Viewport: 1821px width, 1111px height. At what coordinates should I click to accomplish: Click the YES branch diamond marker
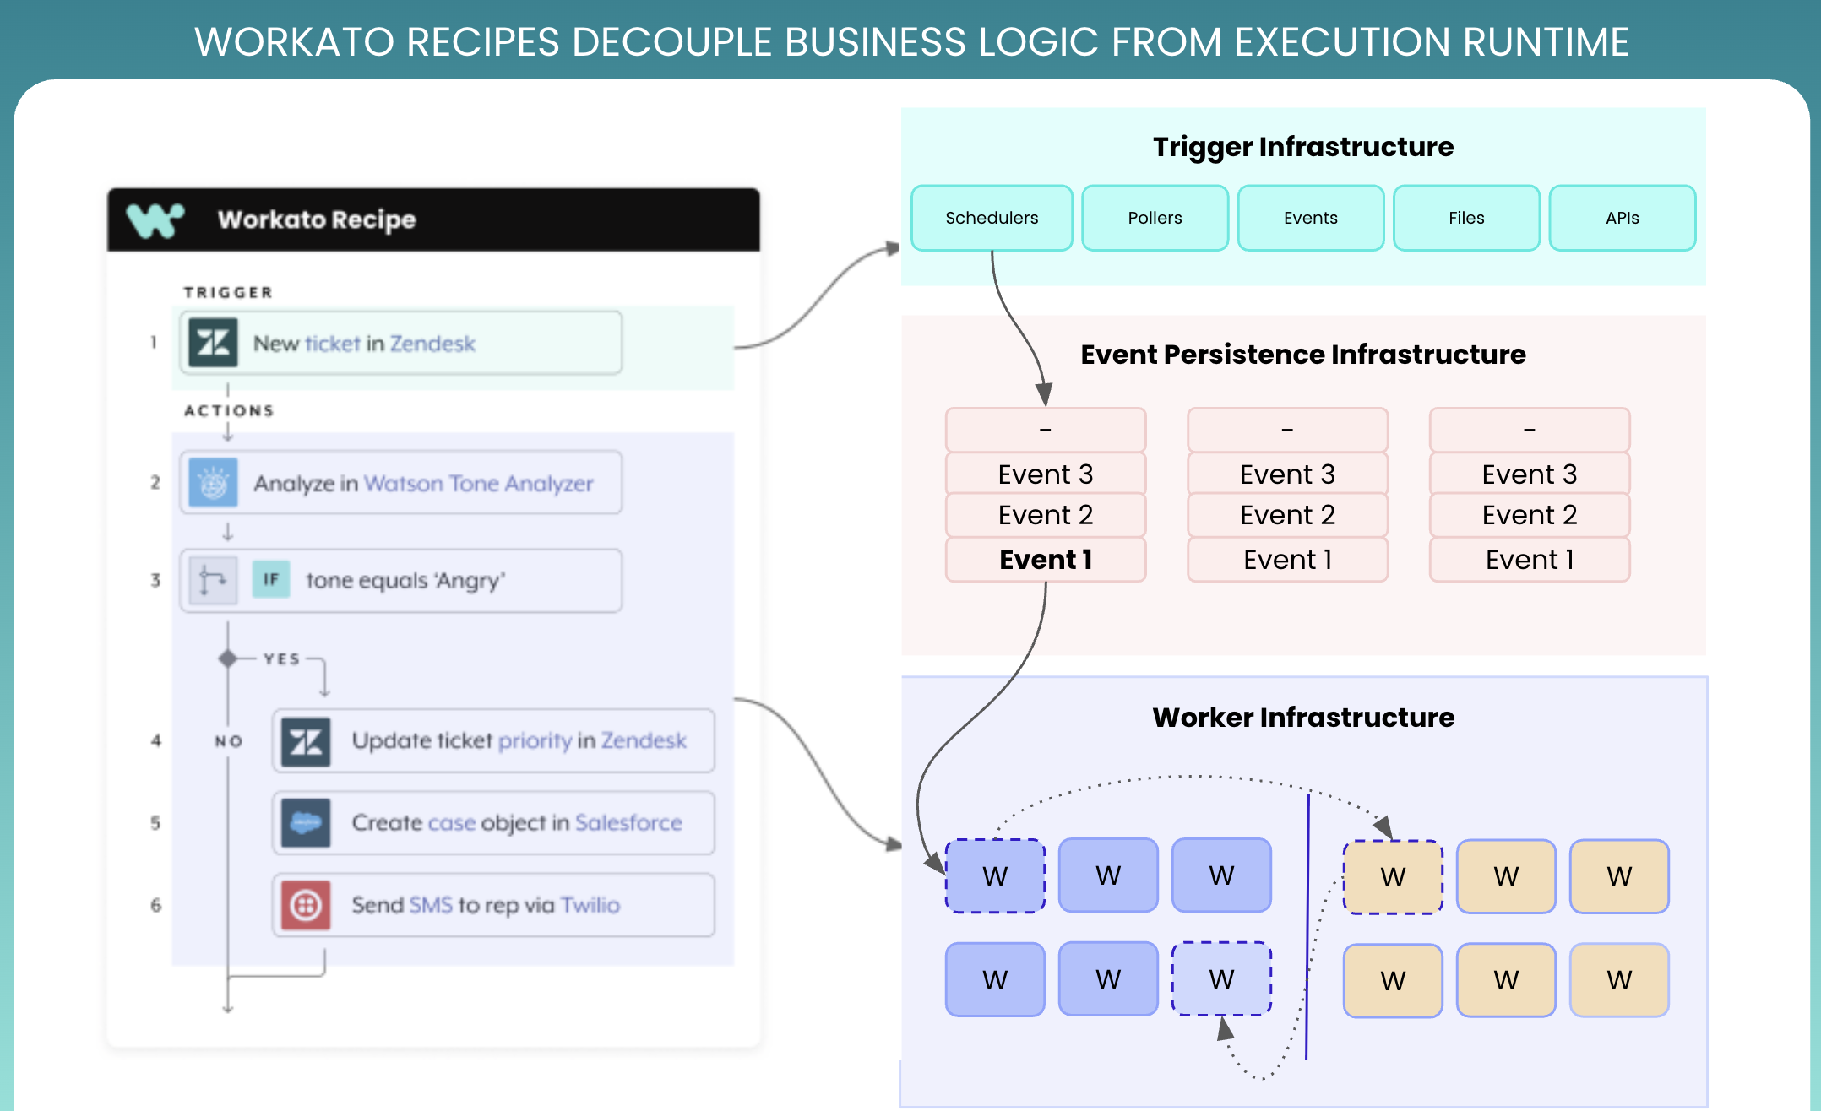(x=227, y=658)
